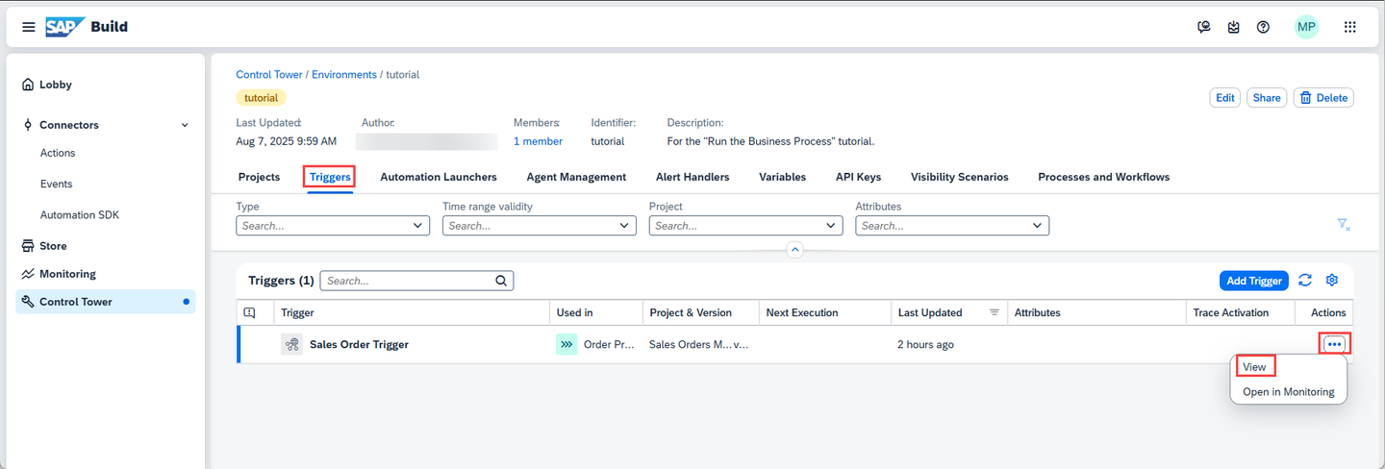Open the product switcher grid icon

(x=1350, y=27)
